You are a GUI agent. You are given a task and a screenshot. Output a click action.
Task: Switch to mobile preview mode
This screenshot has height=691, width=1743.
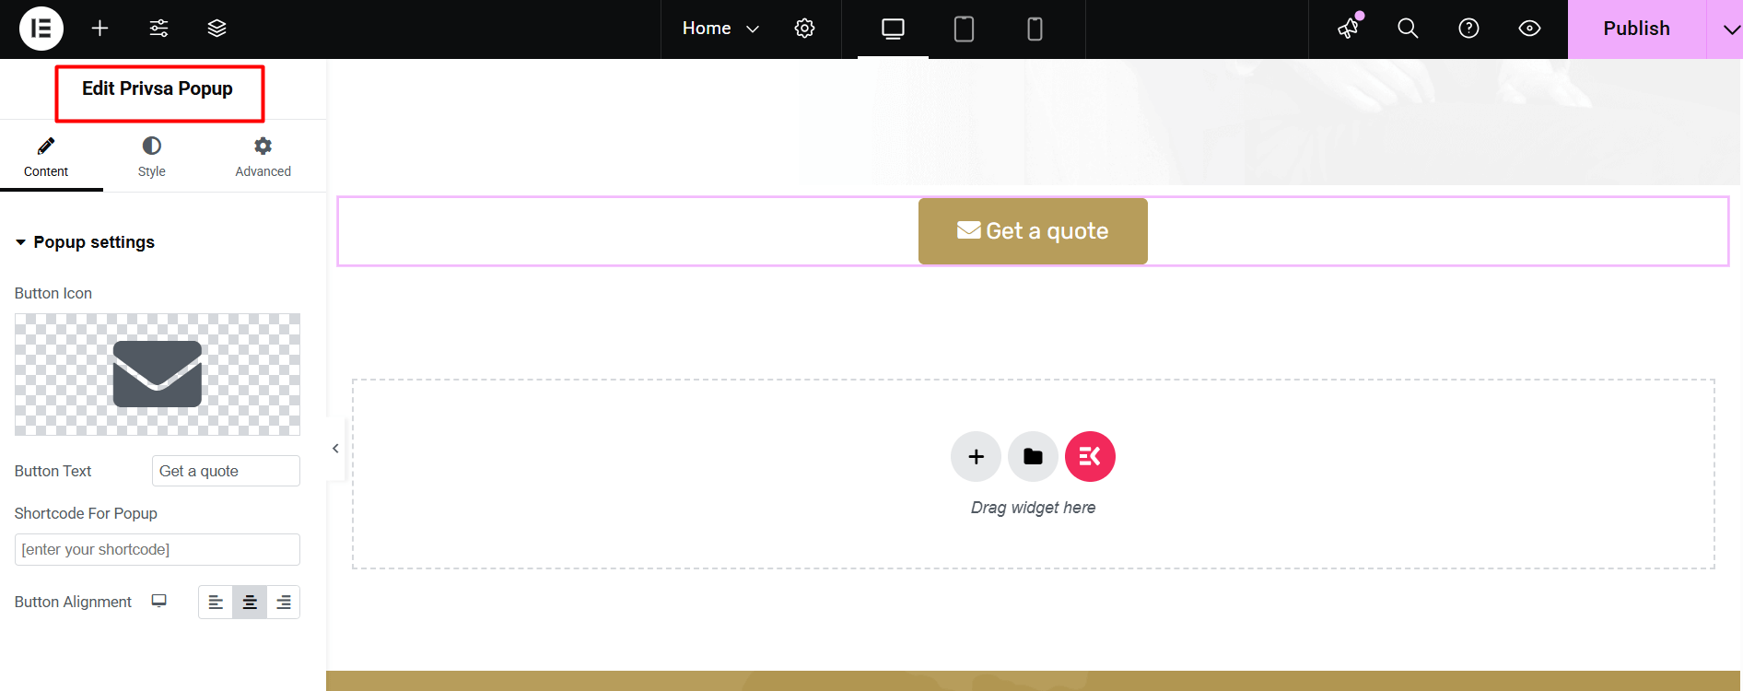[x=1035, y=29]
